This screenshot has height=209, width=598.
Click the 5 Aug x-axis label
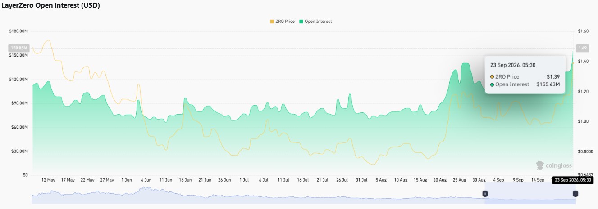tap(381, 180)
